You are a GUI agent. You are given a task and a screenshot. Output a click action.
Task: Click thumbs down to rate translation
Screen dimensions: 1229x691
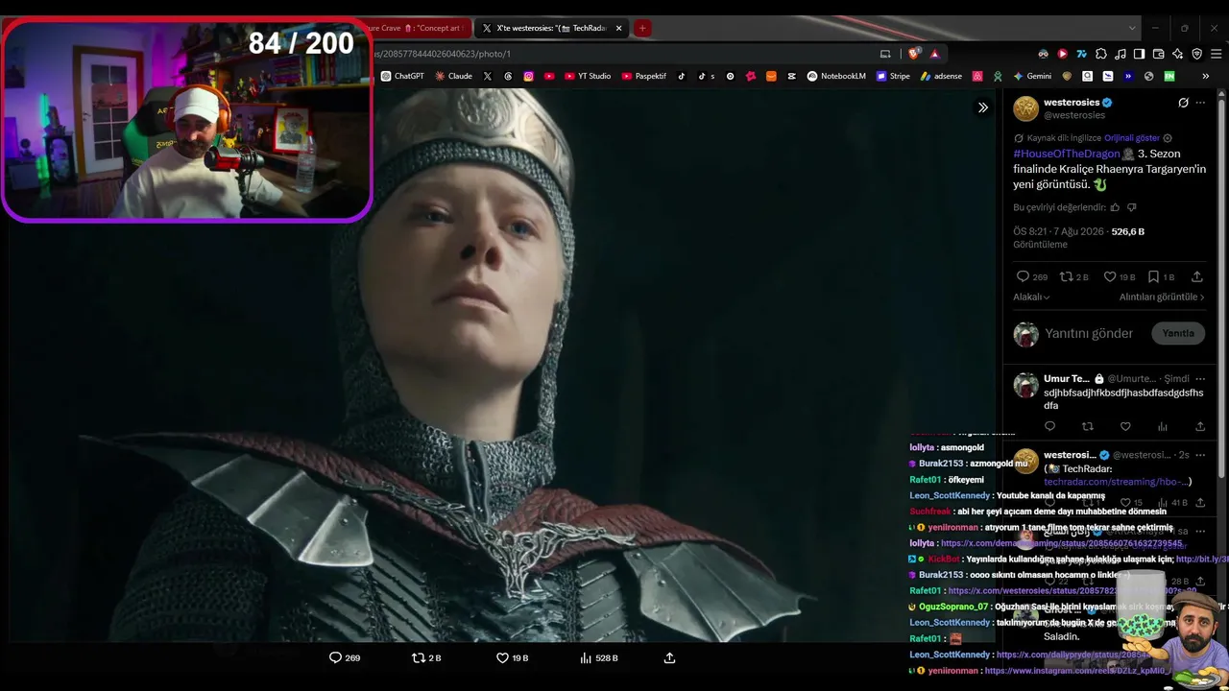(x=1131, y=207)
